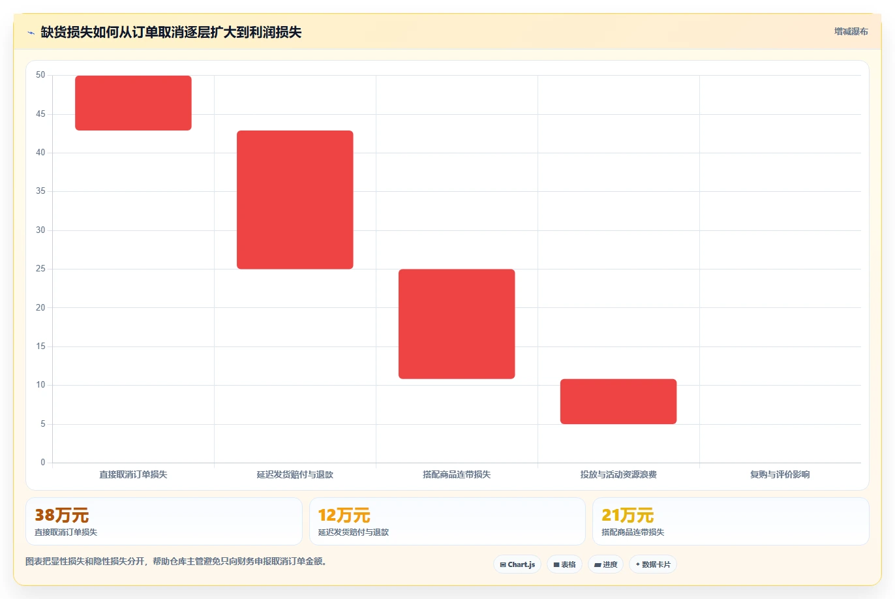Click the x-axis label 复购与评价影响
The width and height of the screenshot is (895, 599).
(780, 474)
